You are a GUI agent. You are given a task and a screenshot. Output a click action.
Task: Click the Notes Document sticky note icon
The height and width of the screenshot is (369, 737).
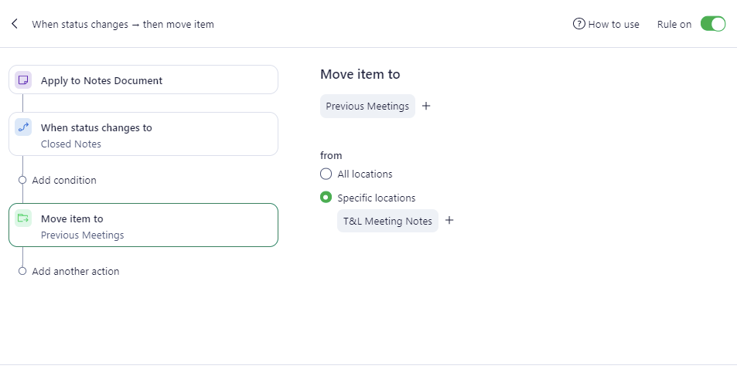pos(23,80)
